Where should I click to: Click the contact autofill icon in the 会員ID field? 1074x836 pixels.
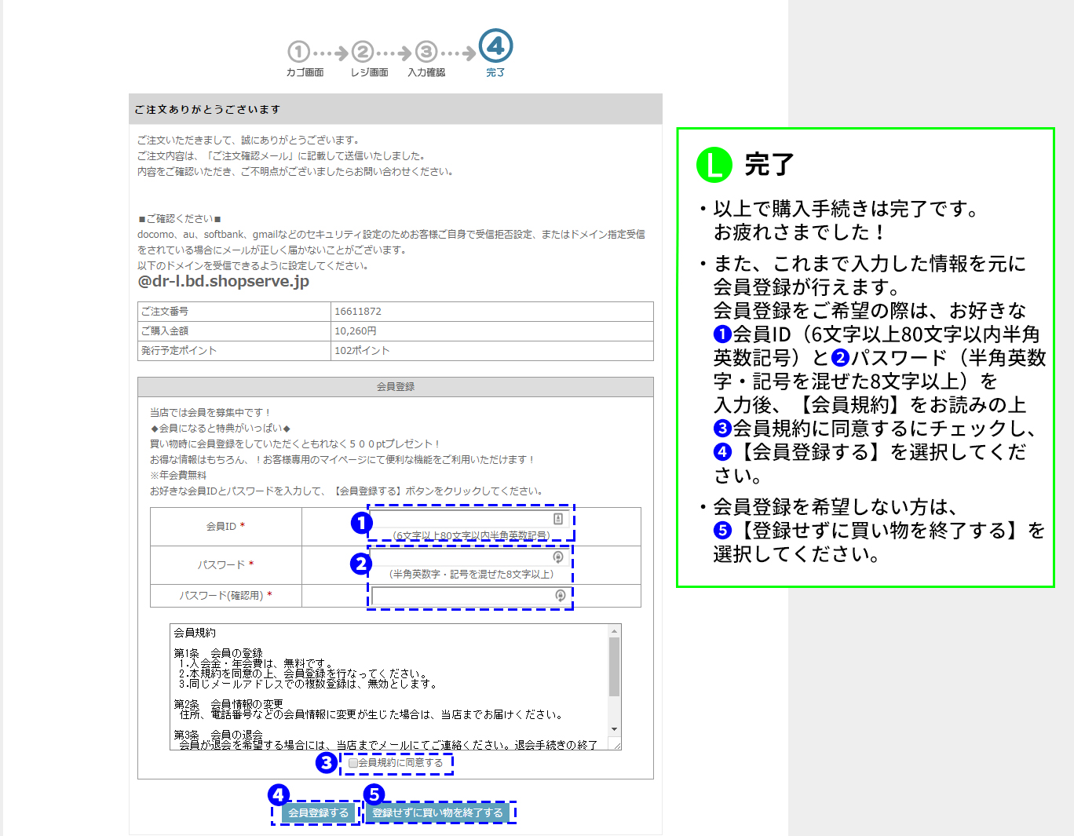[557, 518]
